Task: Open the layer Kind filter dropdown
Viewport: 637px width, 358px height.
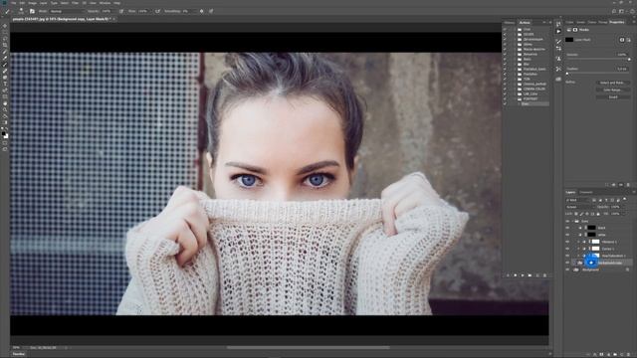Action: (577, 200)
